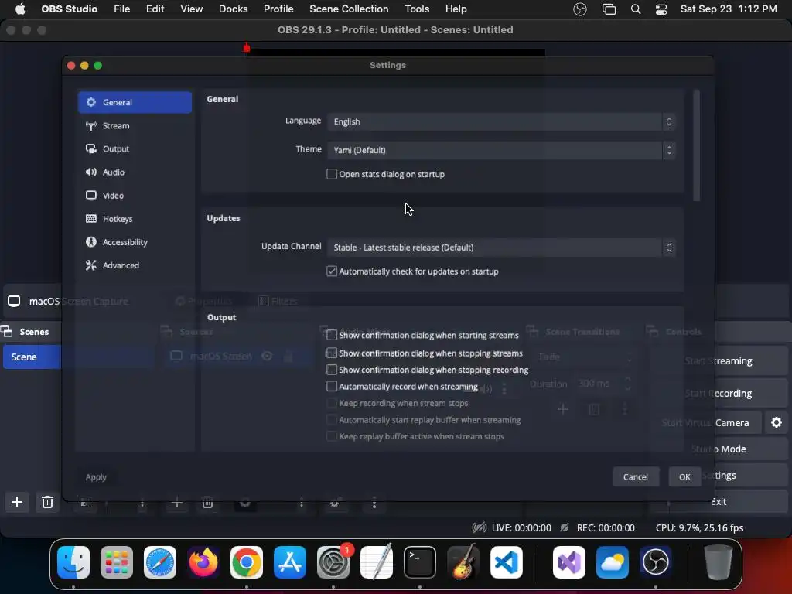Open the Stream settings category
Image resolution: width=792 pixels, height=594 pixels.
click(x=135, y=125)
